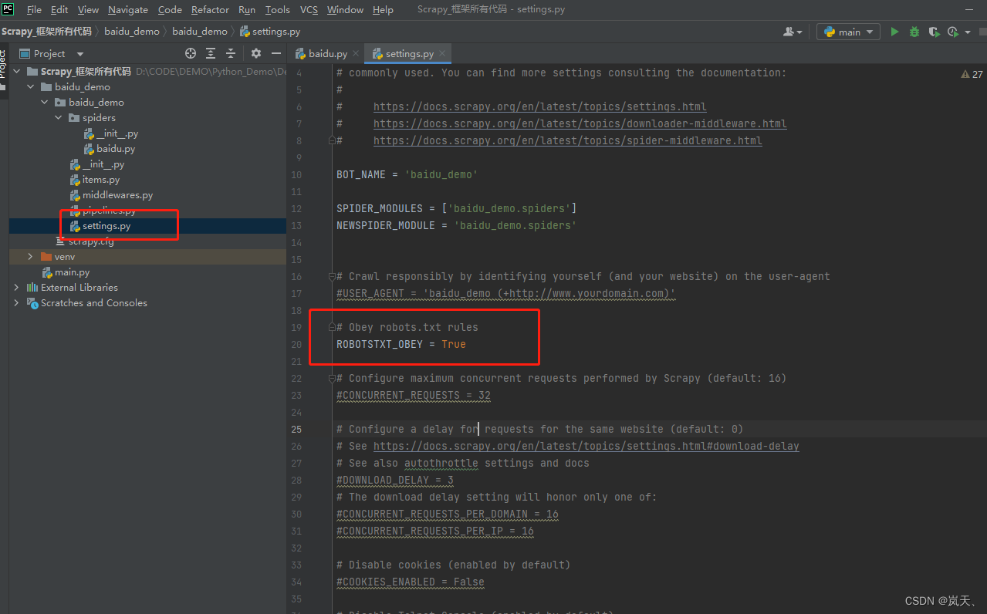Open the Project view dropdown
This screenshot has width=987, height=614.
[x=80, y=54]
